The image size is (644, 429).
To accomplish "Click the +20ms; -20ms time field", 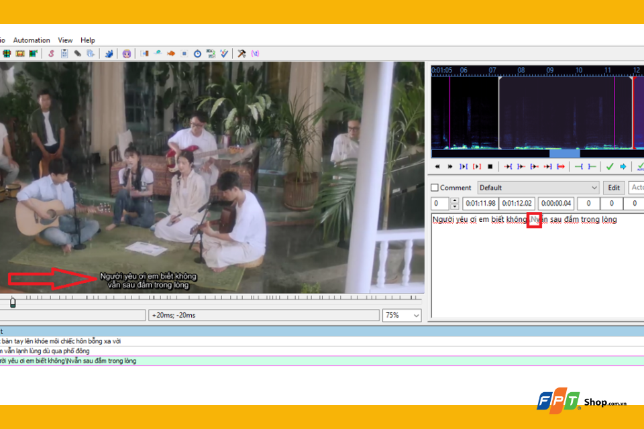I will tap(264, 315).
